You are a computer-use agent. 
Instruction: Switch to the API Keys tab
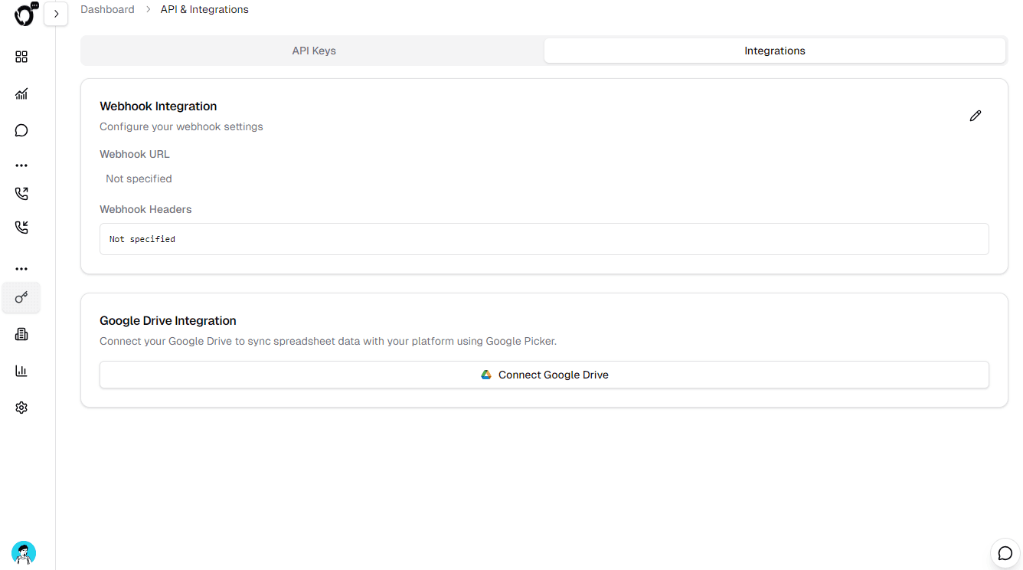pos(313,50)
